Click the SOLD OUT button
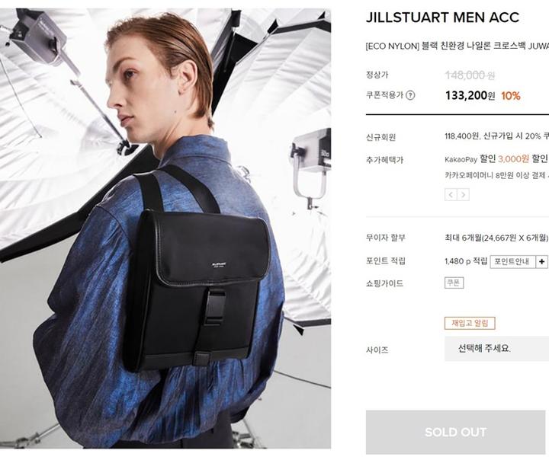Viewport: 549px width, 460px height. [x=455, y=433]
